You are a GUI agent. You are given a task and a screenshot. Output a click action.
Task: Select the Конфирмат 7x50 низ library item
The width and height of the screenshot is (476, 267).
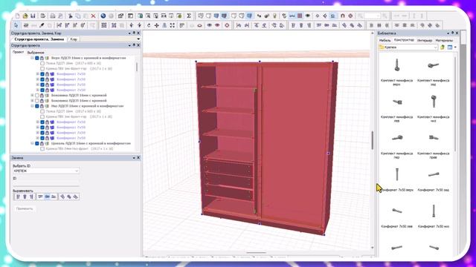click(x=434, y=216)
